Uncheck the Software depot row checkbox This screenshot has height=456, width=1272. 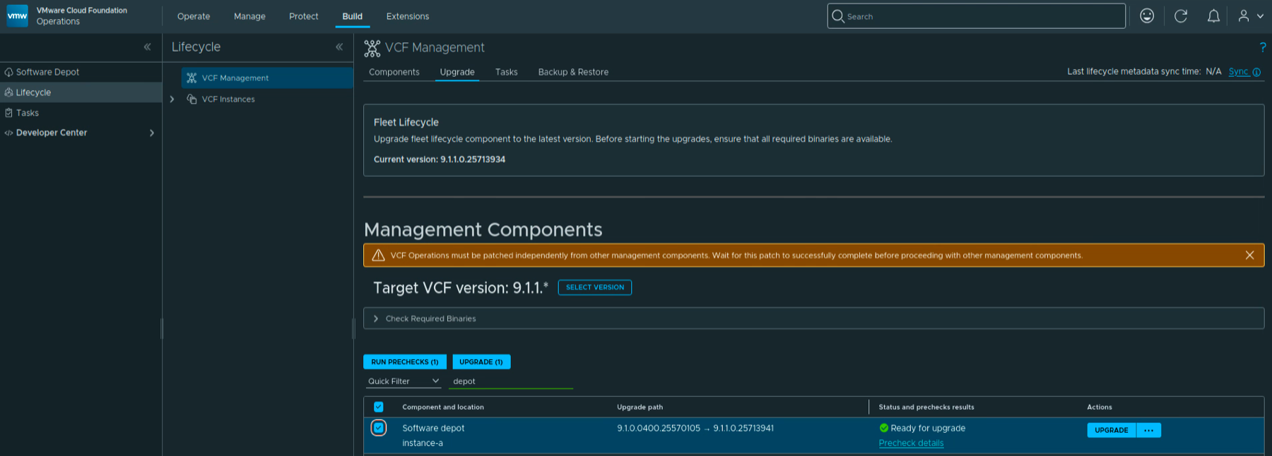pos(378,428)
